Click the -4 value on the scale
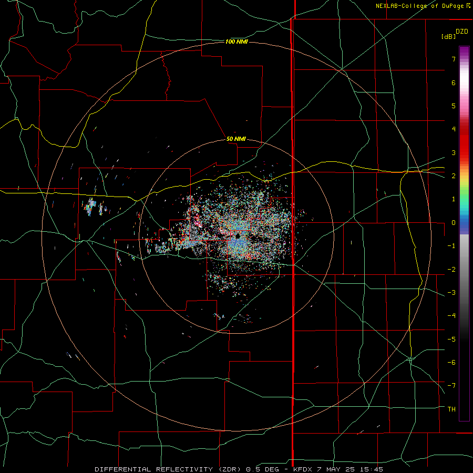Screen dimensions: 473x473 coord(451,316)
